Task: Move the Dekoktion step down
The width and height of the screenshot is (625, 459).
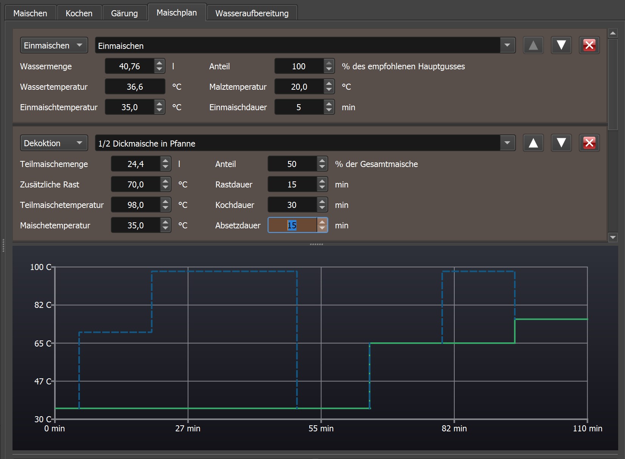Action: tap(561, 143)
